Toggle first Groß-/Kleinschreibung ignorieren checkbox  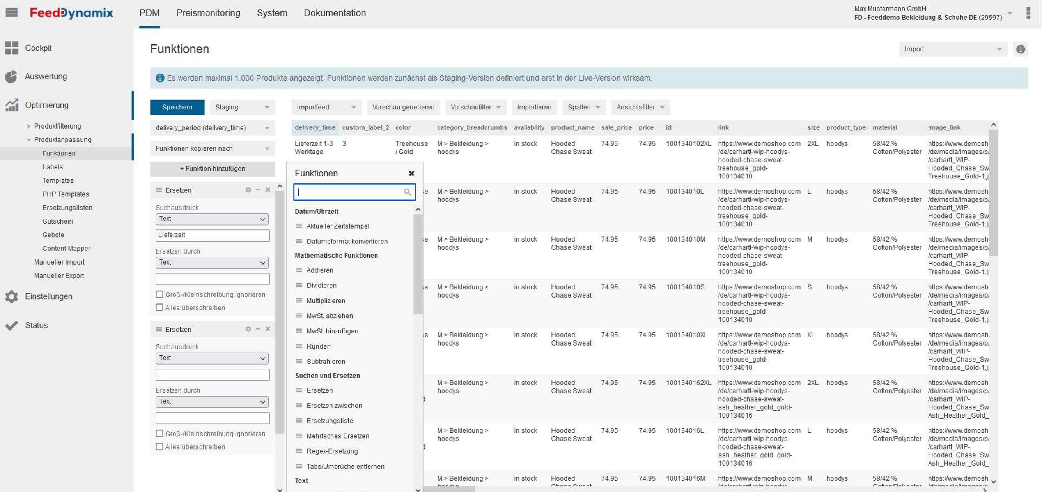(159, 294)
